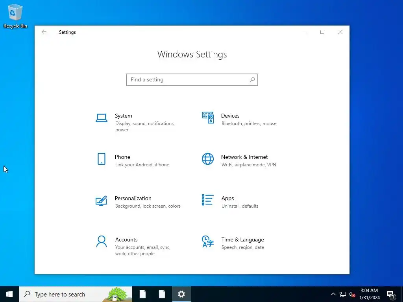403x302 pixels.
Task: Open the Network & Internet globe icon
Action: point(208,159)
